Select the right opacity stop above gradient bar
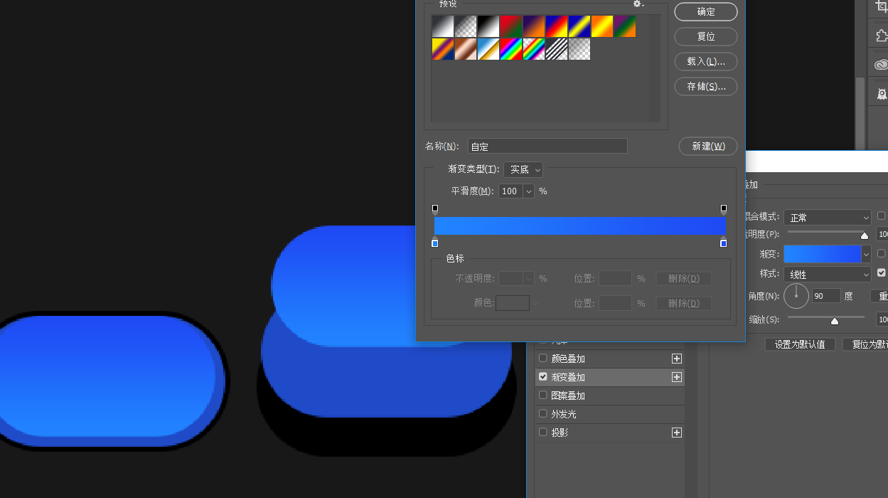The image size is (888, 498). coord(724,209)
